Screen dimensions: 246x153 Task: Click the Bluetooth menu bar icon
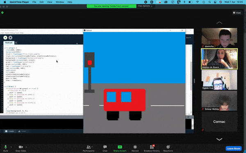click(x=184, y=2)
